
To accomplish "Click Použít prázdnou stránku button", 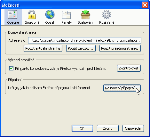I will 120,48.
